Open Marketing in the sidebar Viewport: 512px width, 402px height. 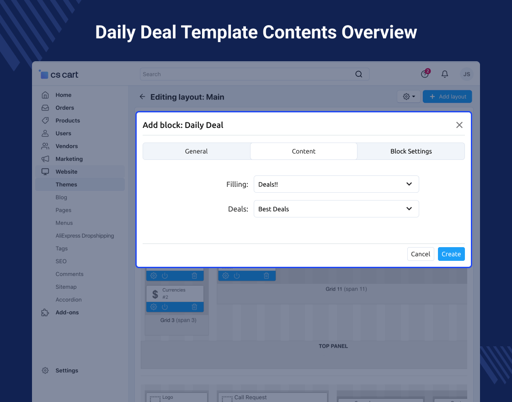coord(69,159)
